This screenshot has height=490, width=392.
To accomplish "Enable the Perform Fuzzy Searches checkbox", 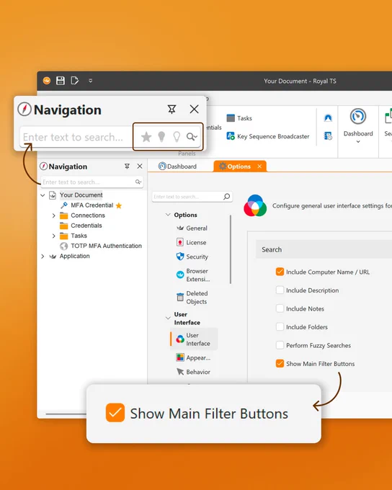I will (280, 345).
